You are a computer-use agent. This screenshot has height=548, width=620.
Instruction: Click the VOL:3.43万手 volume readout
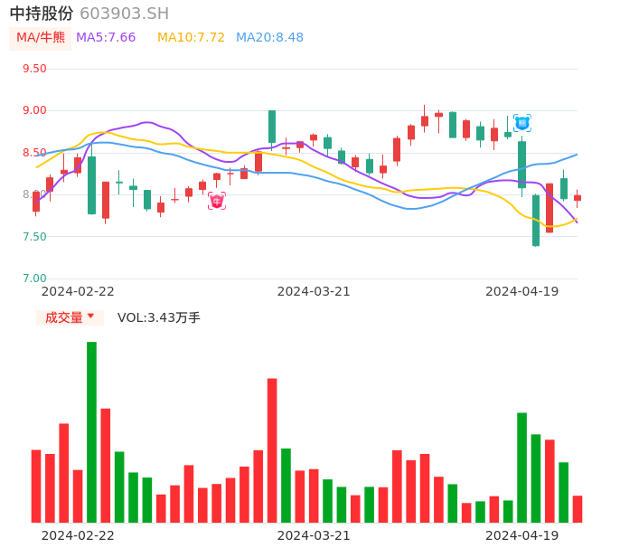tap(159, 317)
